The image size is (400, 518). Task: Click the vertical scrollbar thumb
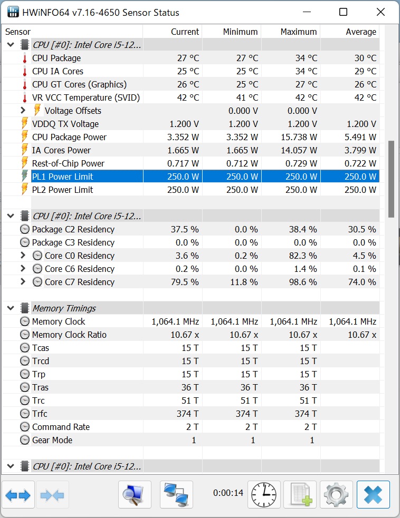(391, 179)
